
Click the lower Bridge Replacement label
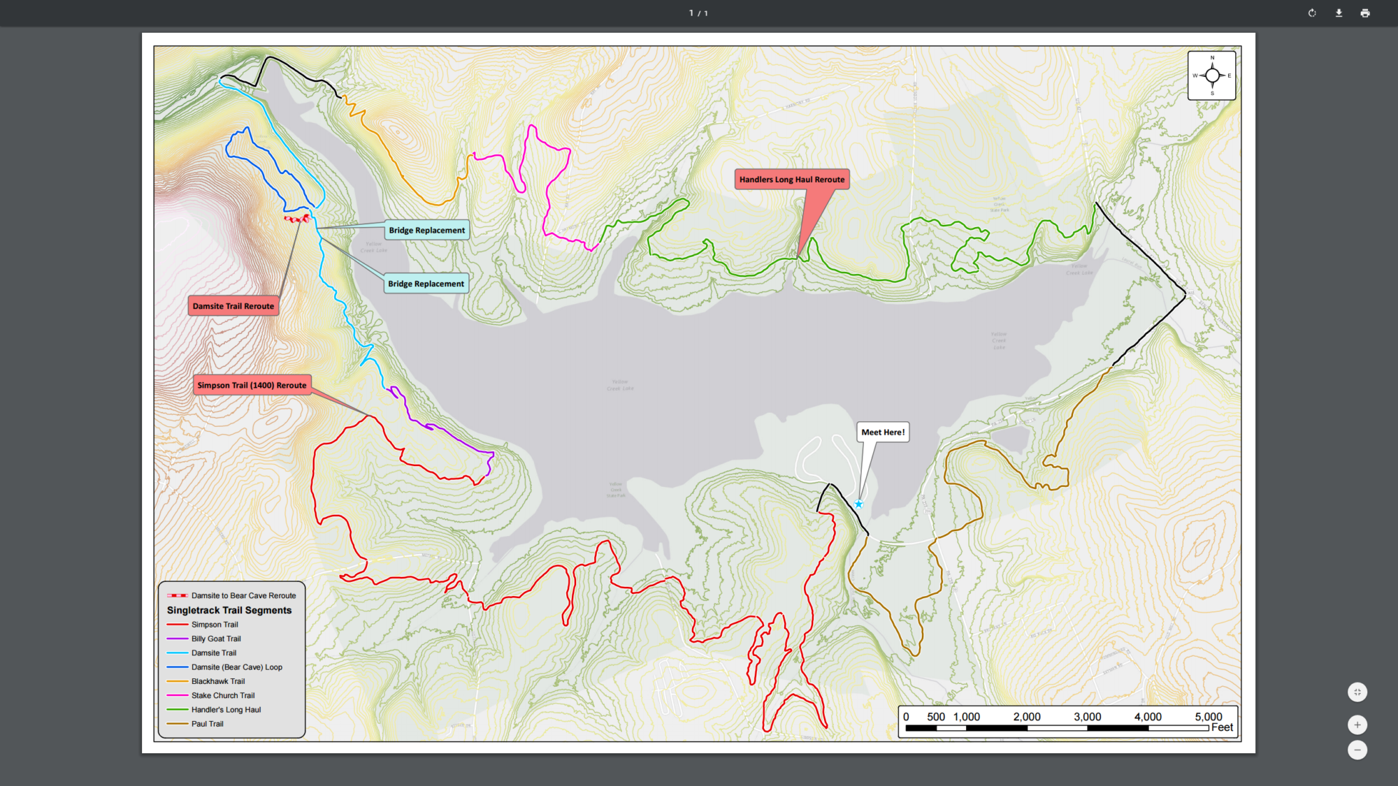(x=426, y=284)
